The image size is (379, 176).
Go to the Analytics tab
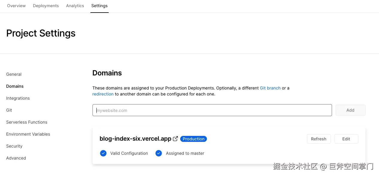75,6
